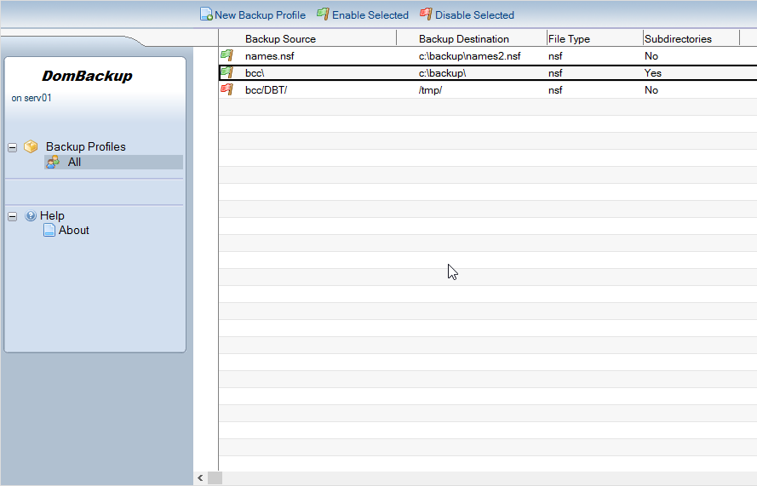The image size is (757, 486).
Task: Open the About page in sidebar
Action: click(73, 231)
